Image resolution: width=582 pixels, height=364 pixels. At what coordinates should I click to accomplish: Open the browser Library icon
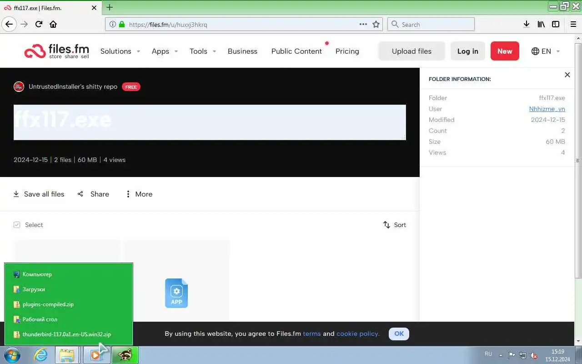coord(541,24)
